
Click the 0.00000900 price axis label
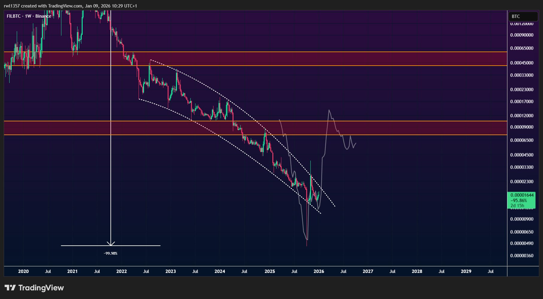(522, 219)
